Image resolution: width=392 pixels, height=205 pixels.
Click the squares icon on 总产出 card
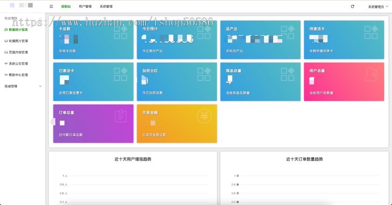[x=288, y=32]
